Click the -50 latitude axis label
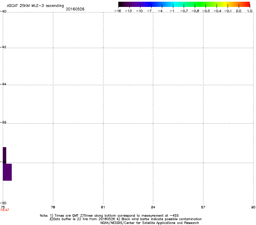 (3, 203)
